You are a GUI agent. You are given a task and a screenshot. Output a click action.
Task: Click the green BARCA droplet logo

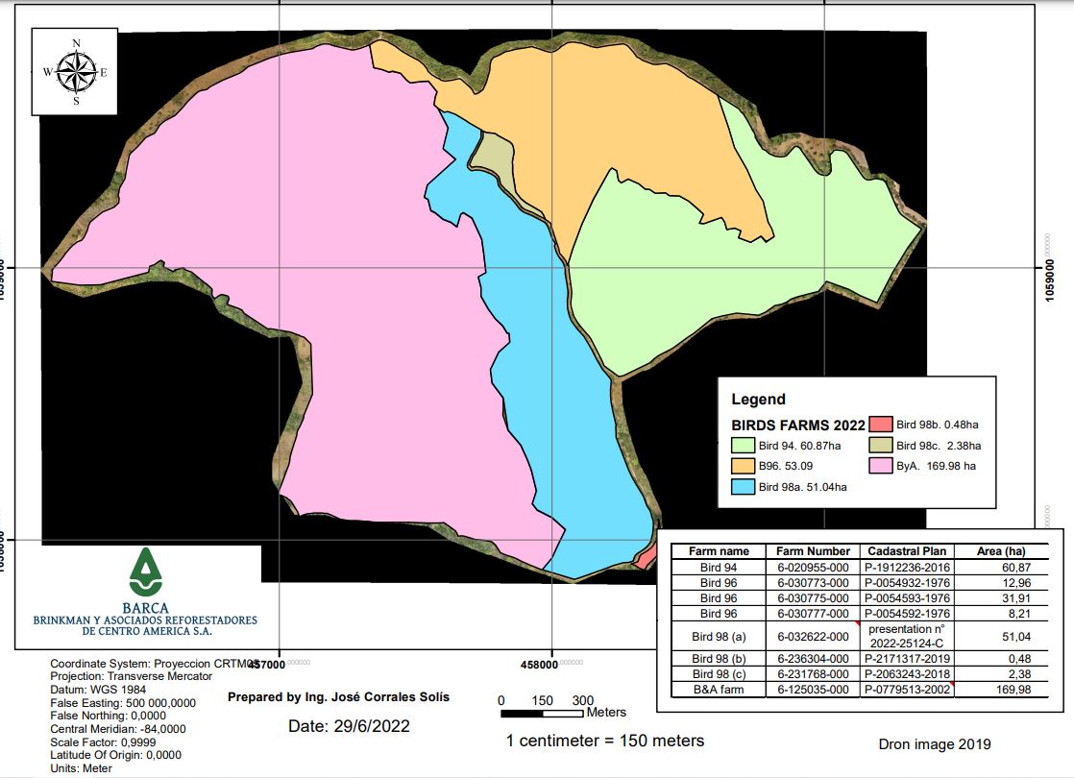pos(146,573)
